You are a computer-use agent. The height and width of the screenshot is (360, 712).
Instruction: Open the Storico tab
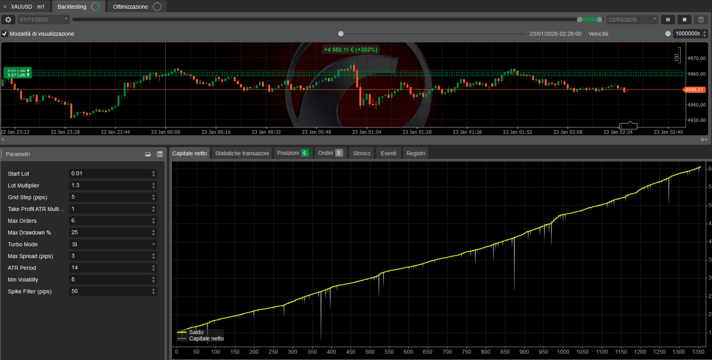pos(361,153)
